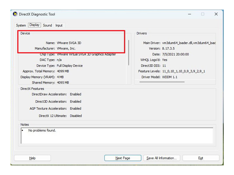Click the 'Notes' group label

pos(25,125)
